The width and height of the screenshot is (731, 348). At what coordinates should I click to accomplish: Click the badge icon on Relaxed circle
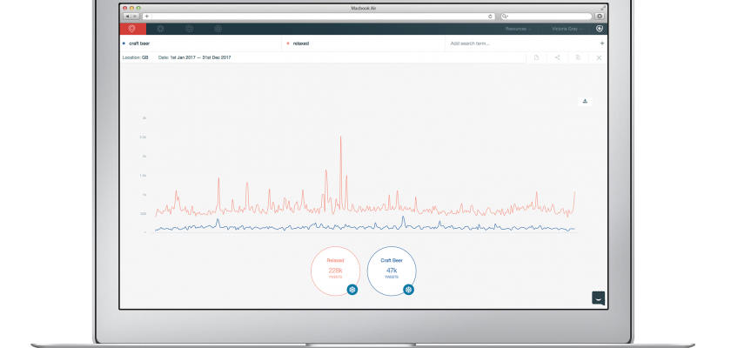pyautogui.click(x=352, y=290)
